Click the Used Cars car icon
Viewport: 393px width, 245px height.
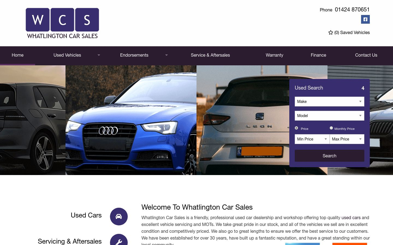119,216
